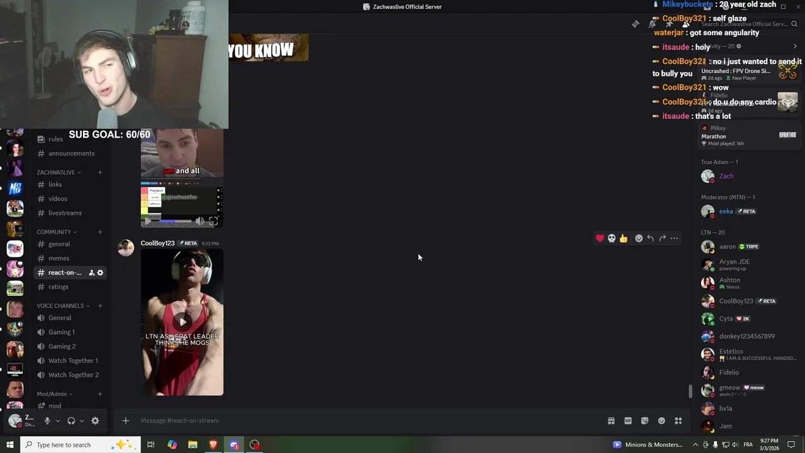Open Mikey's Marathon activity card

[748, 135]
